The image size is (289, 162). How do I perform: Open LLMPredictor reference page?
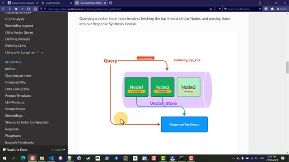coord(15,102)
